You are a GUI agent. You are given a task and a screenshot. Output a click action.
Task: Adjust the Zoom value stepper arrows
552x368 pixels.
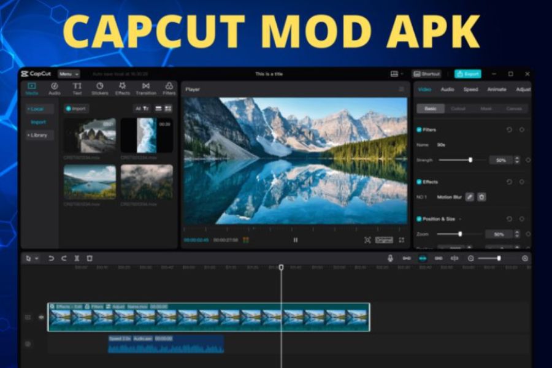(517, 234)
